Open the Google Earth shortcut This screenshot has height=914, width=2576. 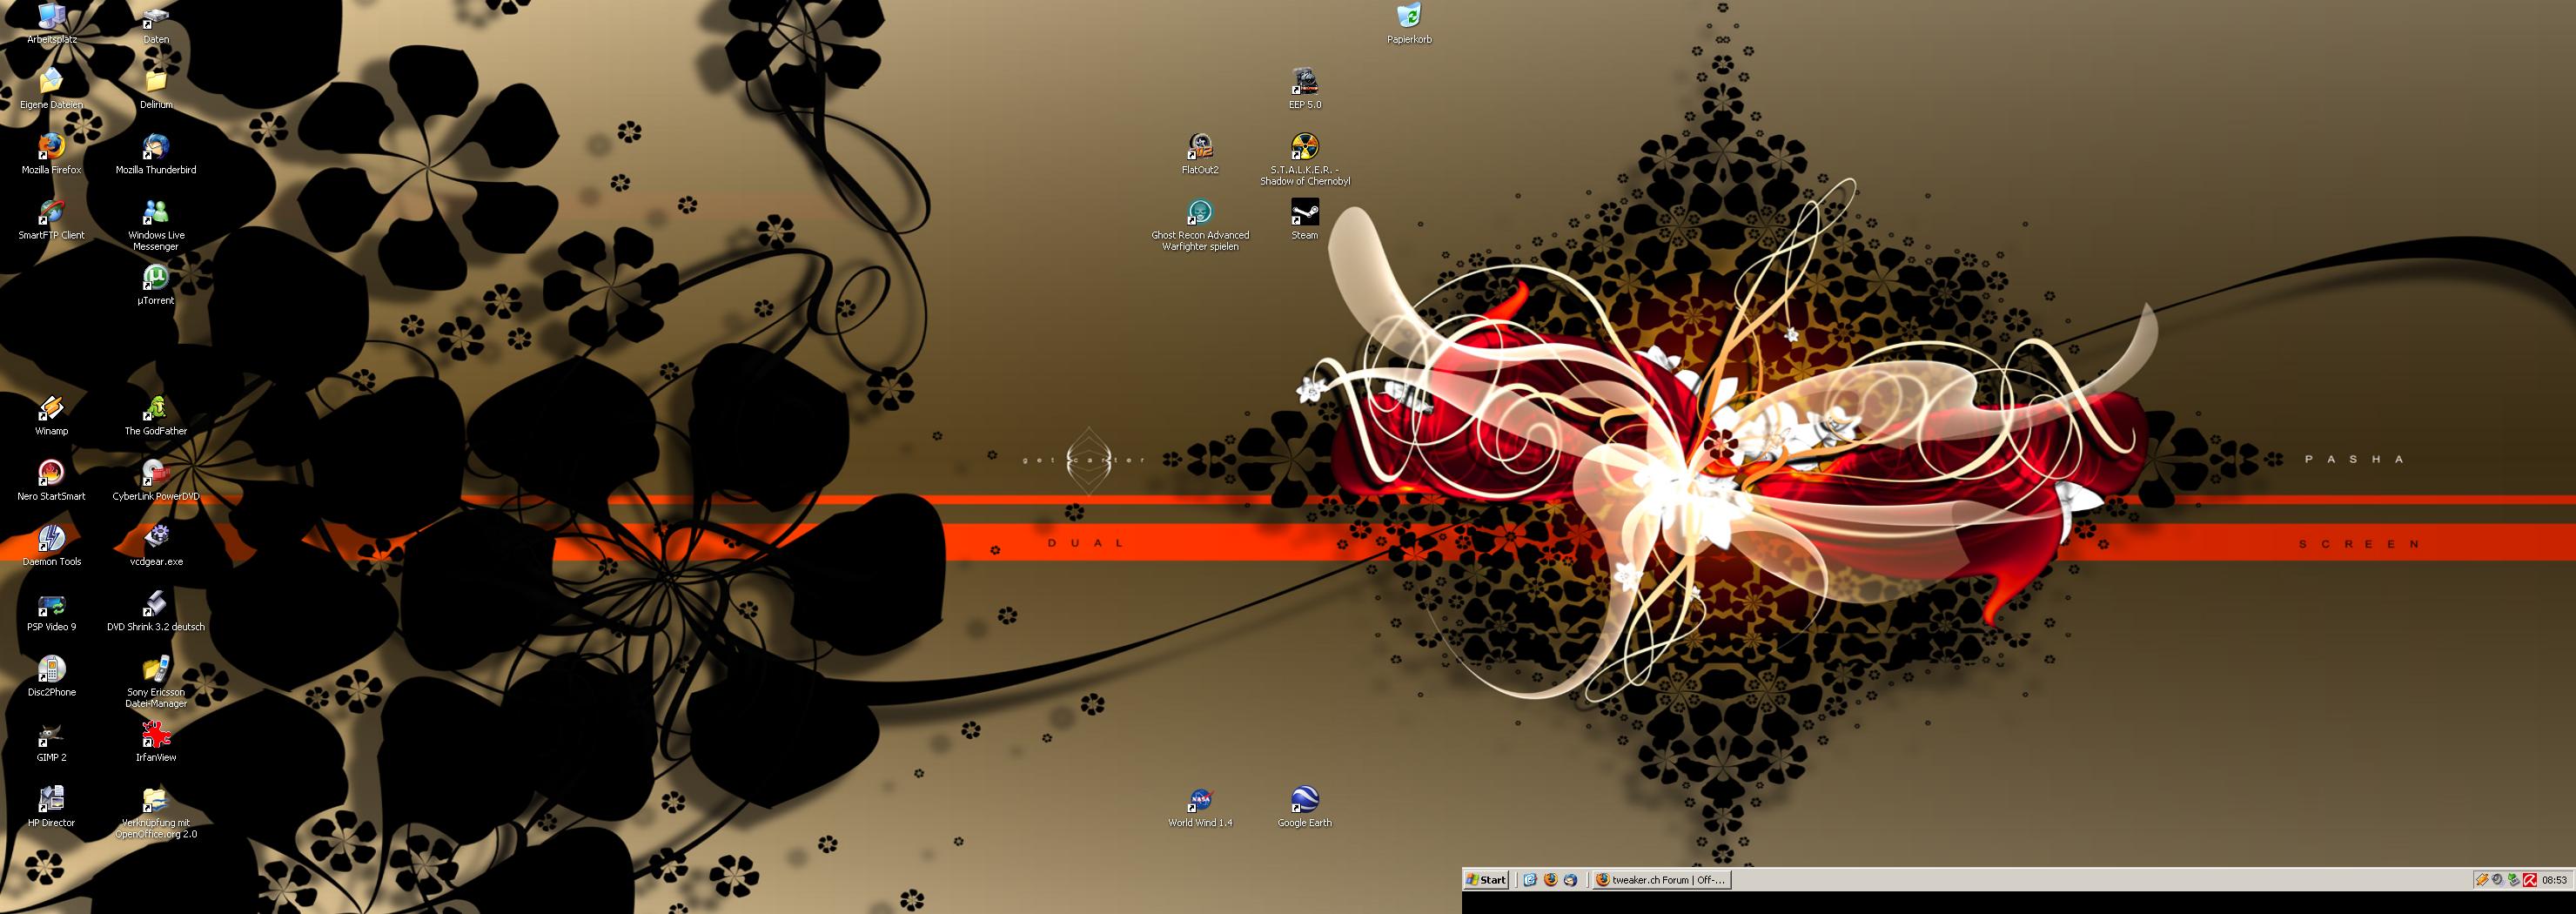[x=1304, y=801]
